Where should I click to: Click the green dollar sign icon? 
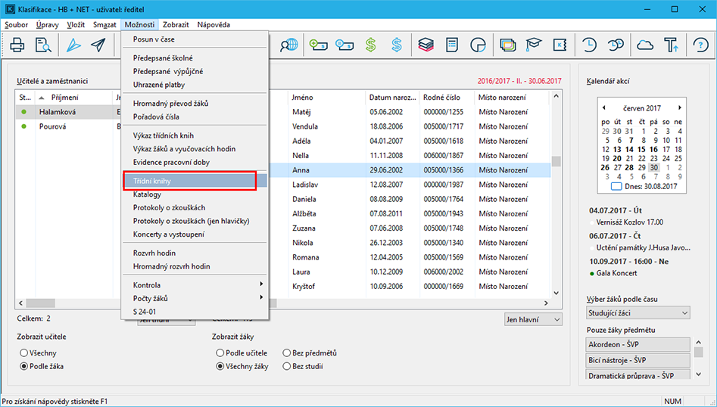(370, 45)
